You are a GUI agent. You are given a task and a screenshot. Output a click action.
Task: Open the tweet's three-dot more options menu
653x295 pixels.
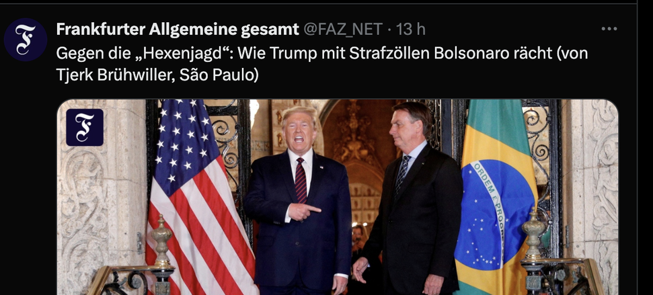click(609, 29)
